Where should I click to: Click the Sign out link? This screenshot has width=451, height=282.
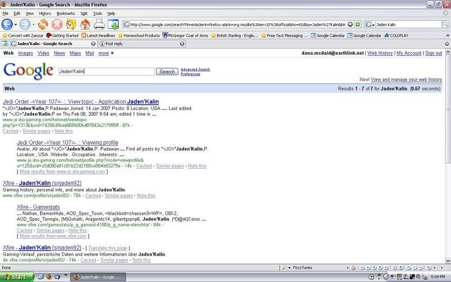[x=434, y=53]
